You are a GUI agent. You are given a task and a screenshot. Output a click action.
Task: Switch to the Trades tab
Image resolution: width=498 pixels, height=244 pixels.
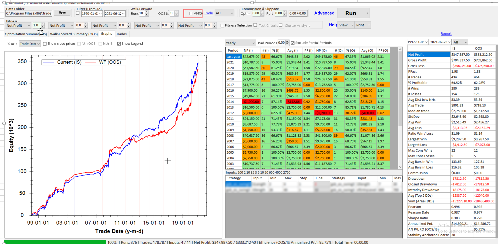coord(121,34)
